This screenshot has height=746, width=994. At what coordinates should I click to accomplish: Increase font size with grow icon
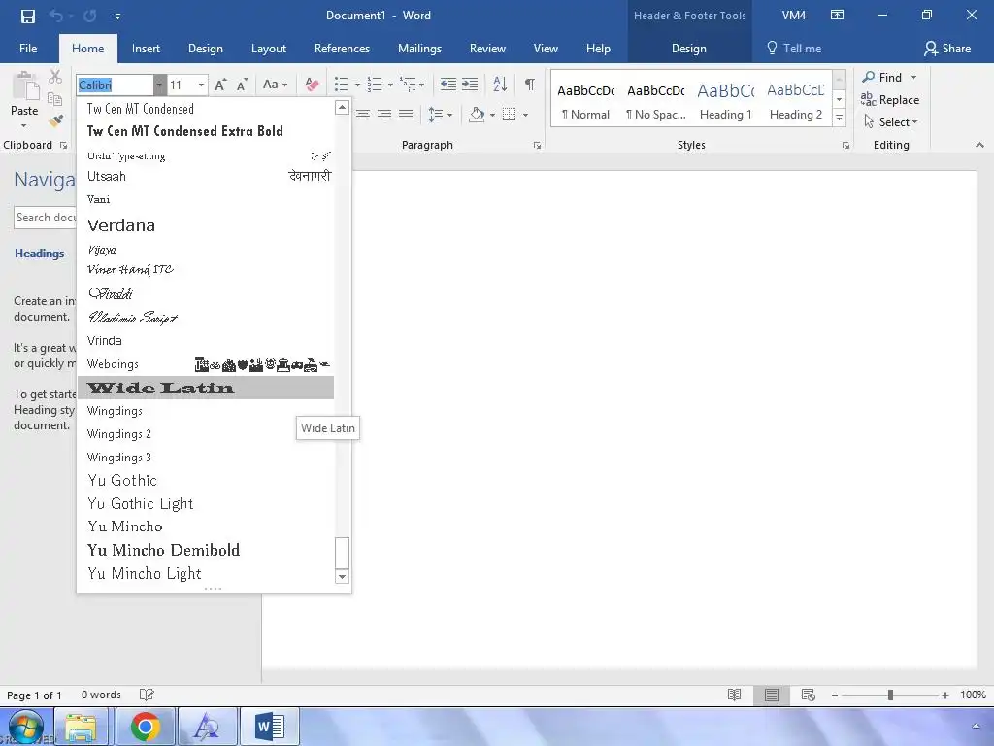[x=220, y=85]
